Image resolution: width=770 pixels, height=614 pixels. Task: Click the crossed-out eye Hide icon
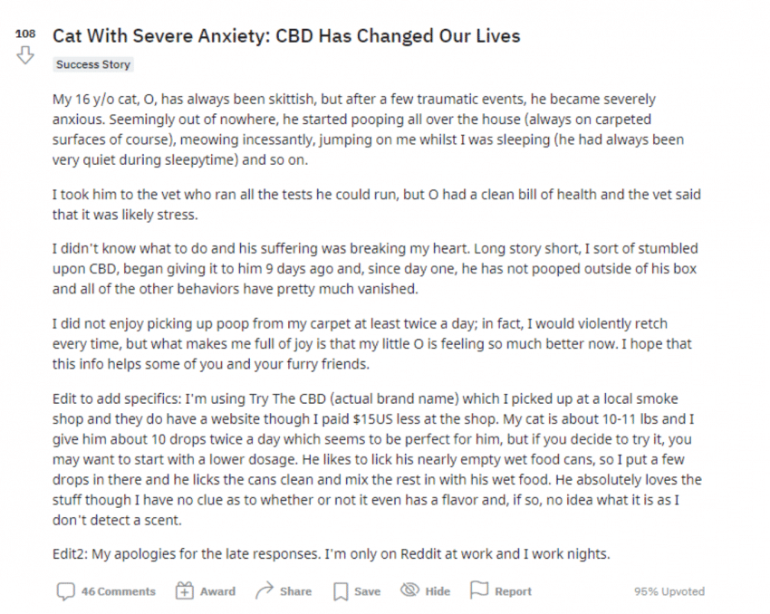click(409, 590)
